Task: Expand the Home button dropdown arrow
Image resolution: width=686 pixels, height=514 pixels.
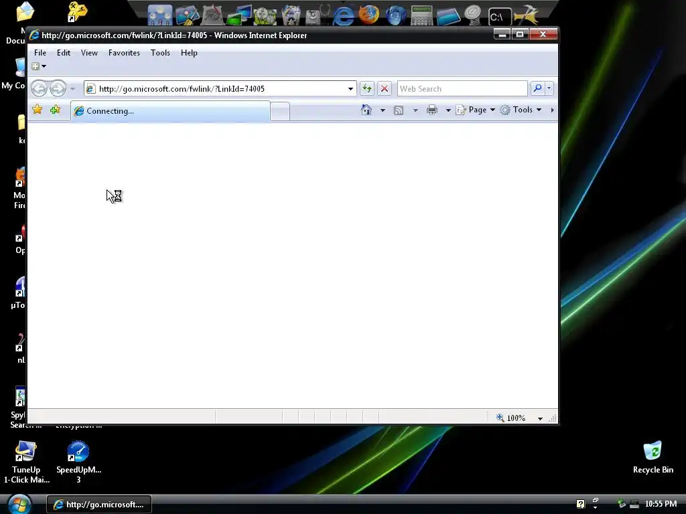Action: pyautogui.click(x=383, y=110)
